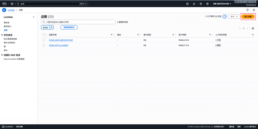Click the 50 秒前 last fetched time
Viewport: 258px width, 129px height.
coord(218,16)
